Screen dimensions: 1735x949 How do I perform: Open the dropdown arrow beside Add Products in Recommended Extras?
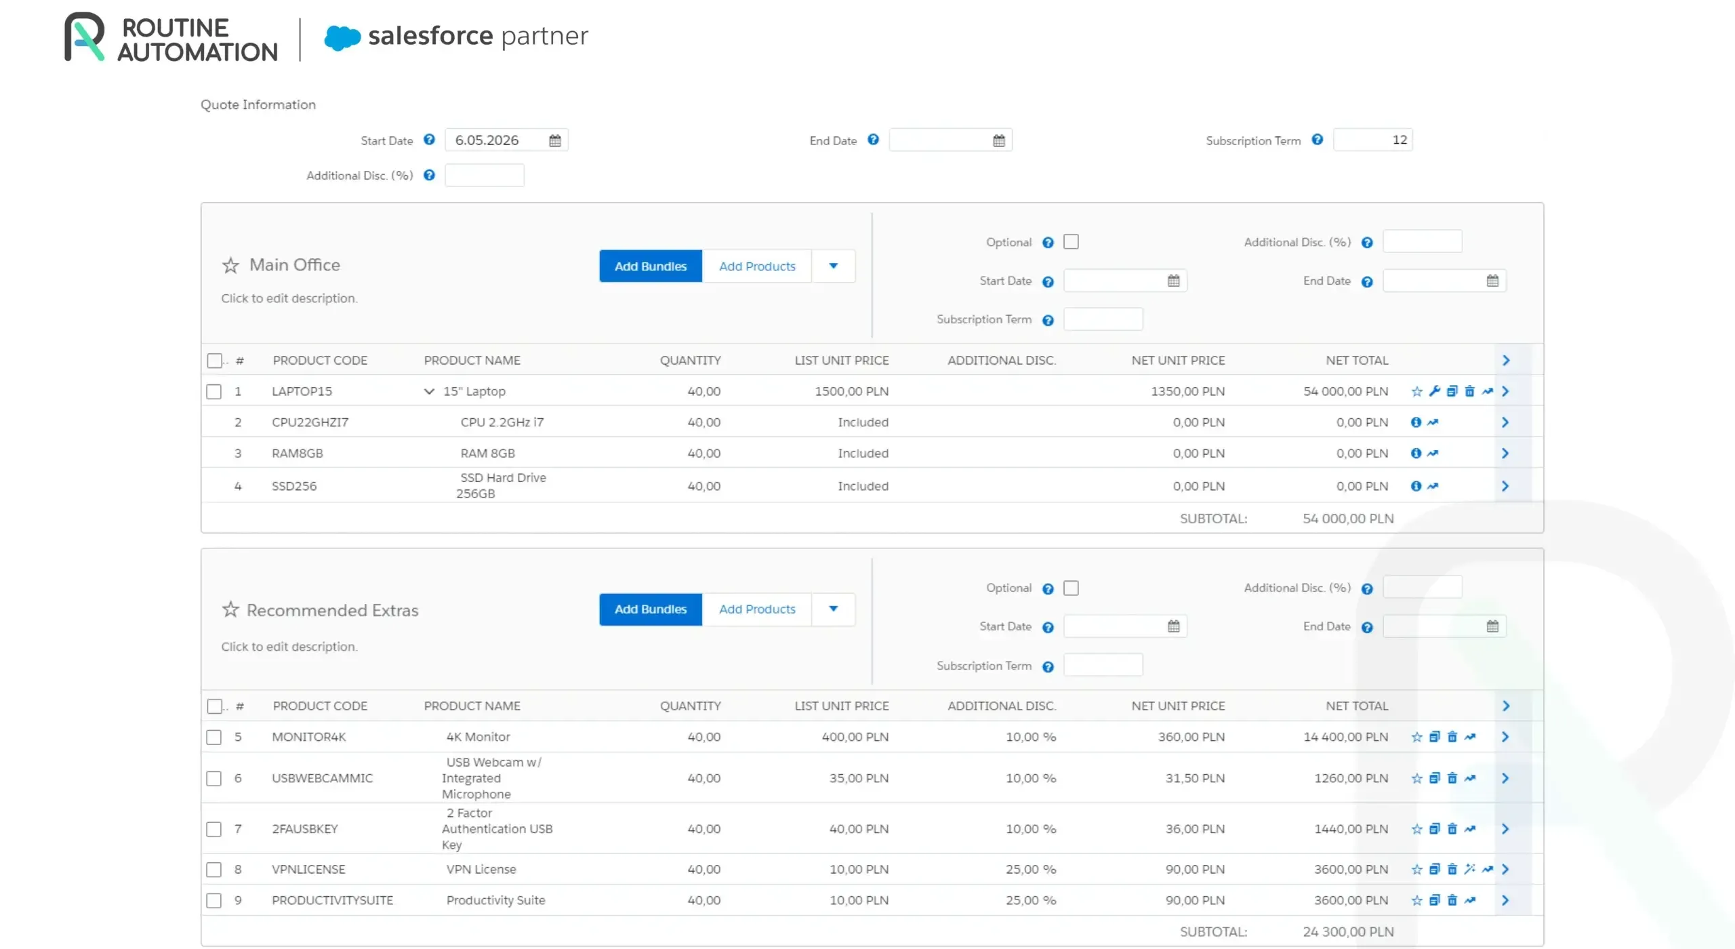[833, 609]
